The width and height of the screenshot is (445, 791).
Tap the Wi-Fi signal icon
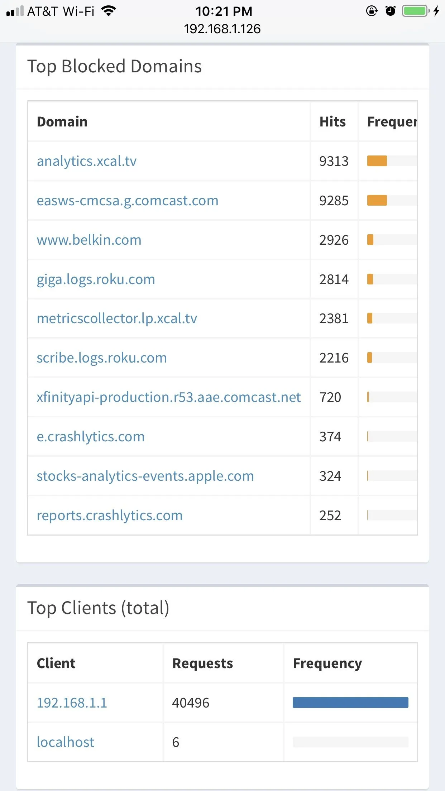[x=109, y=11]
